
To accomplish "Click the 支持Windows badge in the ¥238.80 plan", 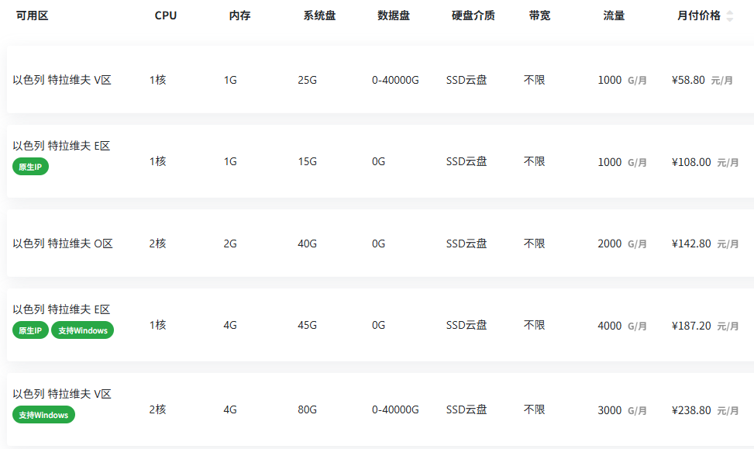I will [x=43, y=415].
